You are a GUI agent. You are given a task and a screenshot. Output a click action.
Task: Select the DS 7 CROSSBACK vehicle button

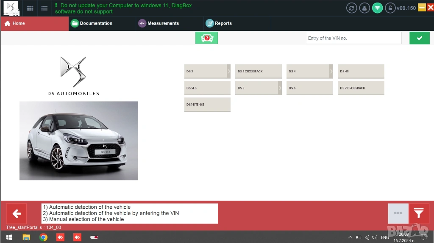[x=361, y=88]
